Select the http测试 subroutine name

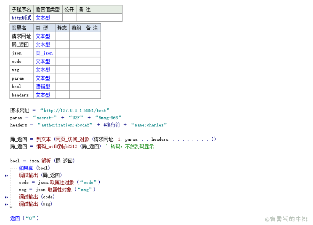[x=21, y=18]
